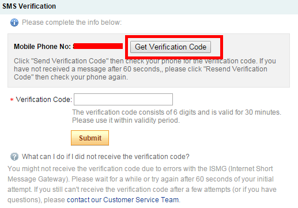Click the redacted mobile phone number
Screen dimensions: 298x208
click(x=98, y=46)
